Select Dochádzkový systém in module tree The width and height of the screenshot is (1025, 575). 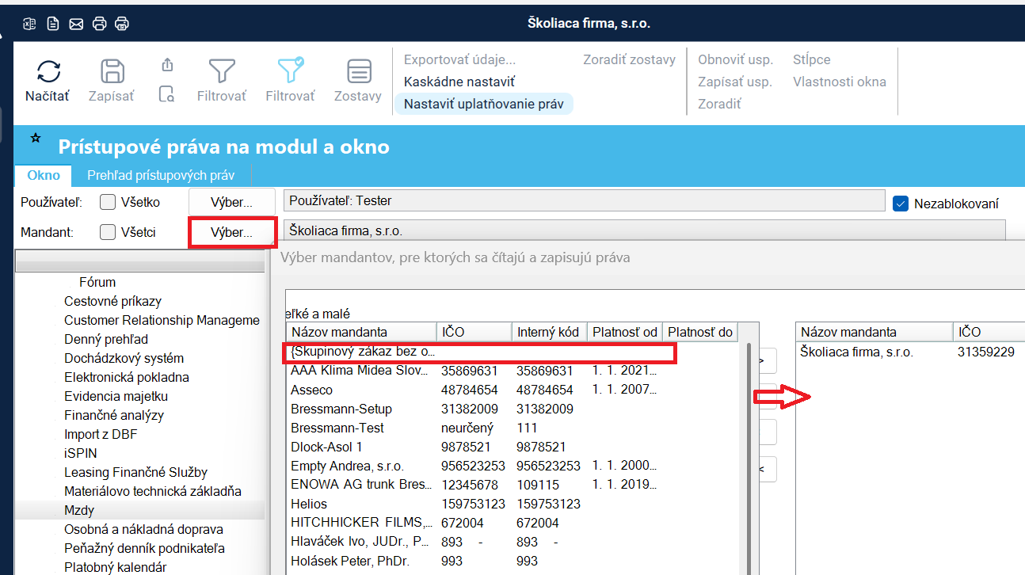tap(124, 358)
